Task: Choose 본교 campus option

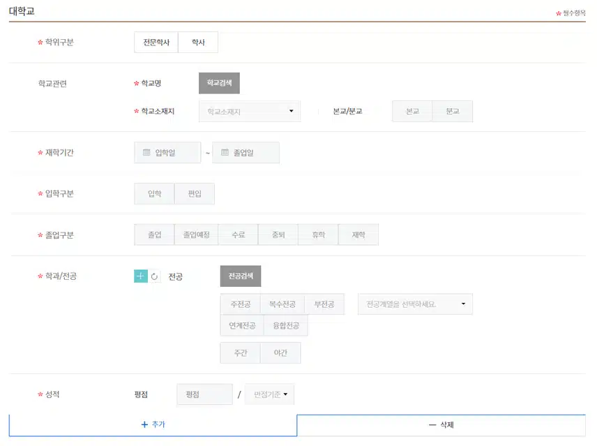Action: tap(412, 111)
